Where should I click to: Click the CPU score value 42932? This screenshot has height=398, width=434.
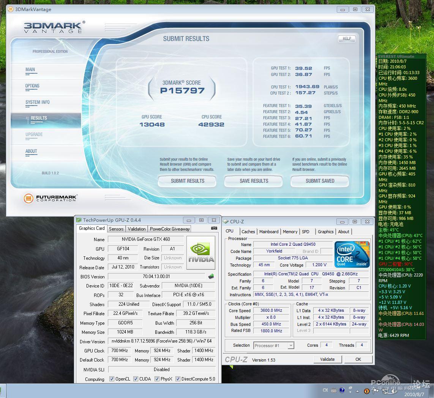pyautogui.click(x=211, y=125)
